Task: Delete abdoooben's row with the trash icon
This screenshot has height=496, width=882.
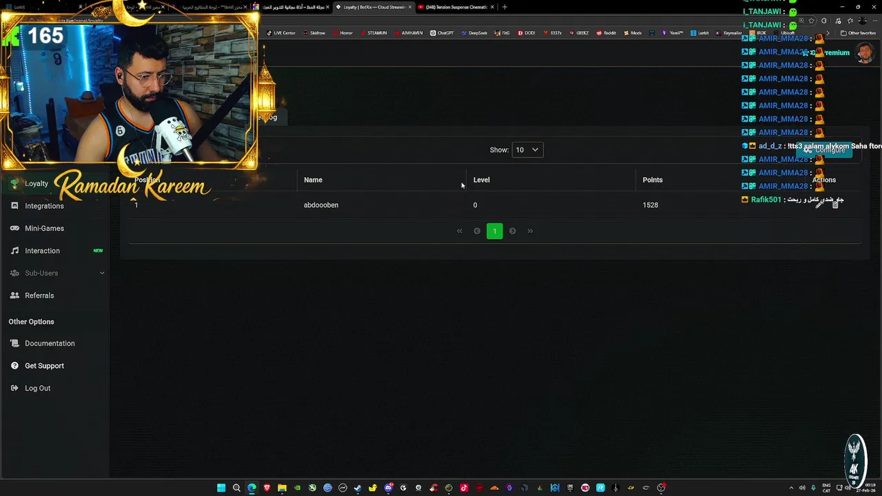Action: [835, 205]
